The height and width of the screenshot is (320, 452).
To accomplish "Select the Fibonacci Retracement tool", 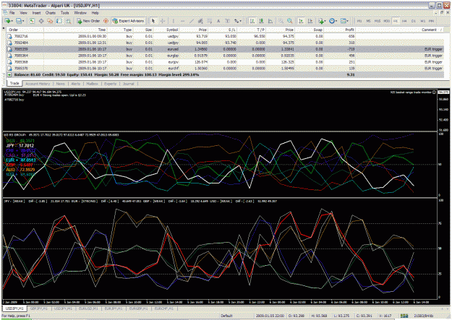I will (210, 21).
